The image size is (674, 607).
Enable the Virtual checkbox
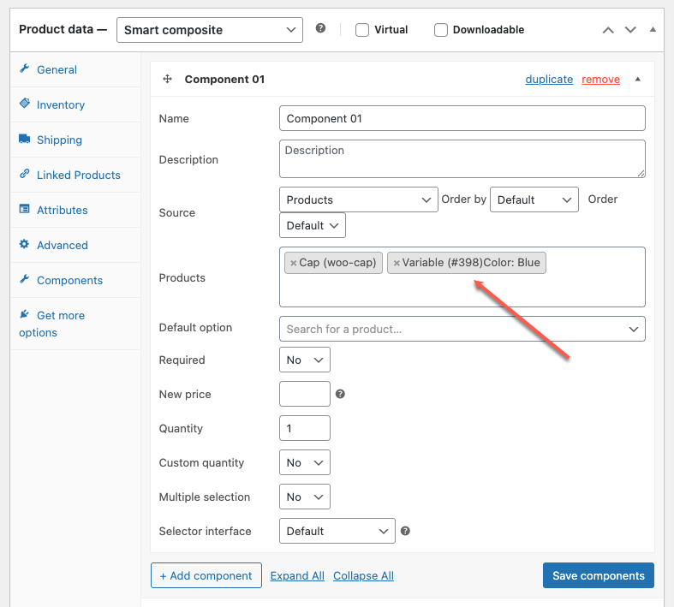point(362,30)
